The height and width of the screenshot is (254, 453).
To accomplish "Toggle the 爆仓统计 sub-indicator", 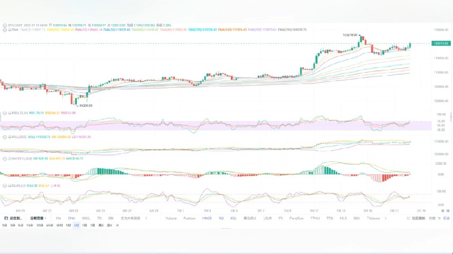I will pos(250,218).
